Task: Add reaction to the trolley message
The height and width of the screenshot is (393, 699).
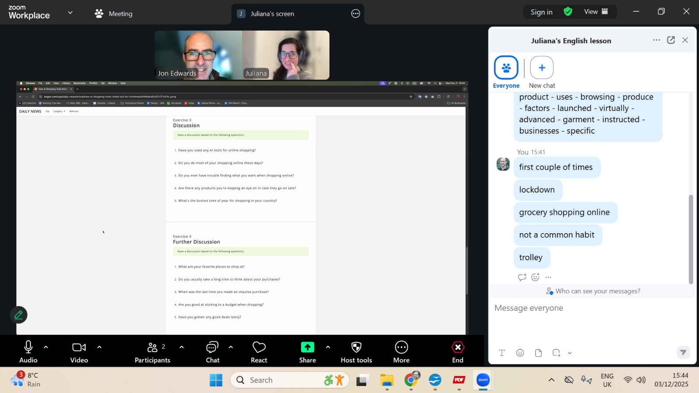Action: pyautogui.click(x=535, y=277)
